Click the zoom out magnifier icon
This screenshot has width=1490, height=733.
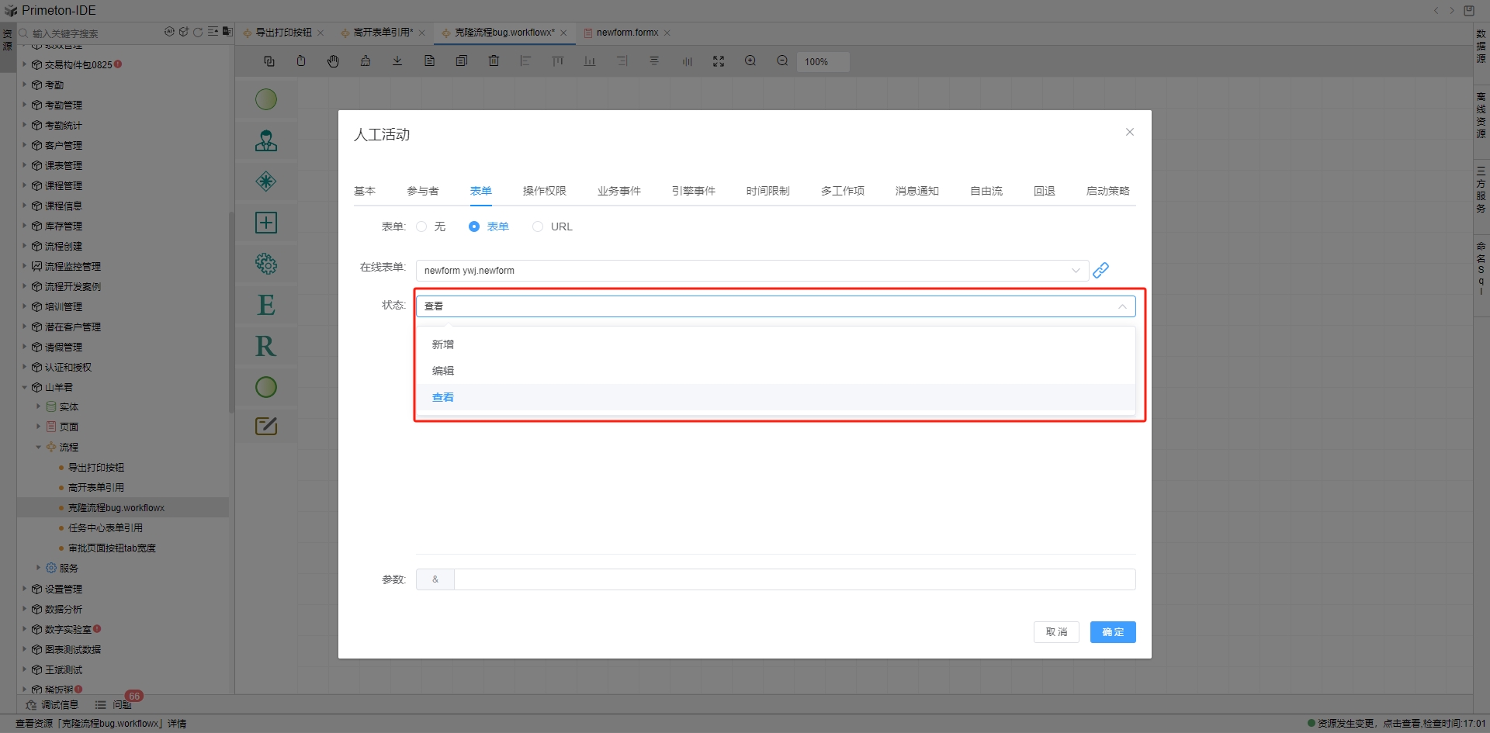pos(782,61)
